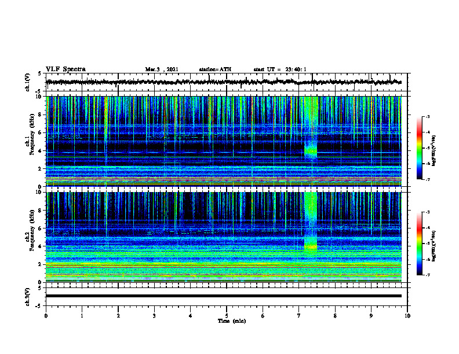Image resolution: width=459 pixels, height=354 pixels.
Task: Click the time axis tick label 8
Action: (335, 316)
